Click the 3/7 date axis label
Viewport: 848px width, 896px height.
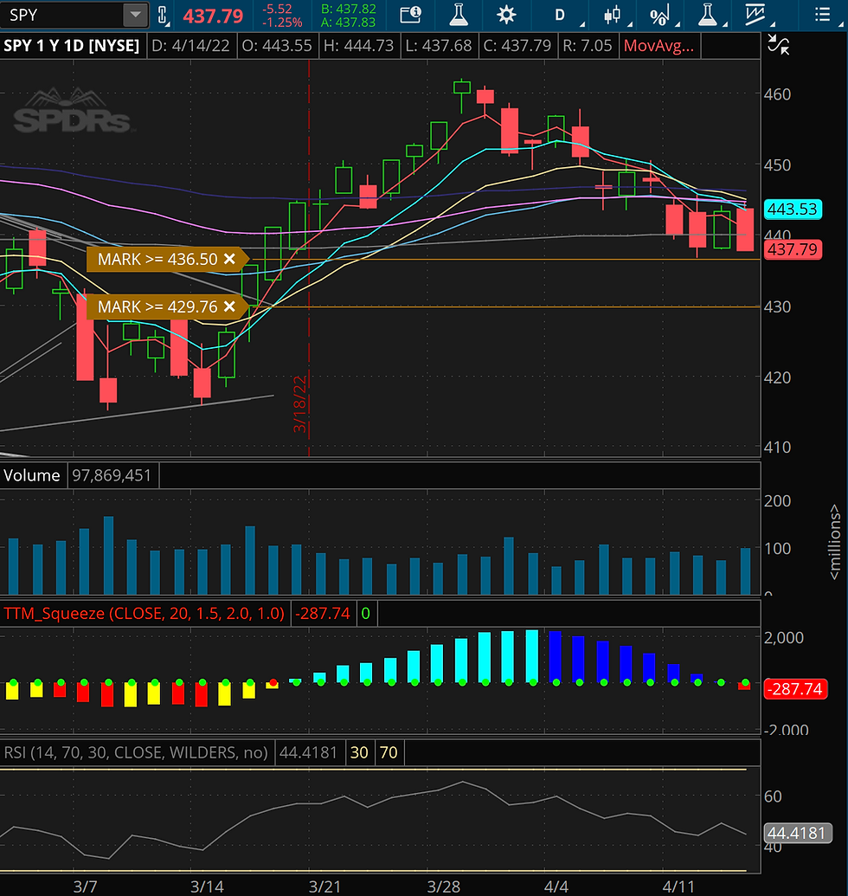point(85,886)
